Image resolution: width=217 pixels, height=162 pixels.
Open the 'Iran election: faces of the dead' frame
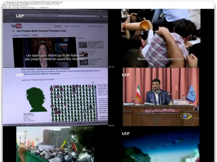[55, 97]
